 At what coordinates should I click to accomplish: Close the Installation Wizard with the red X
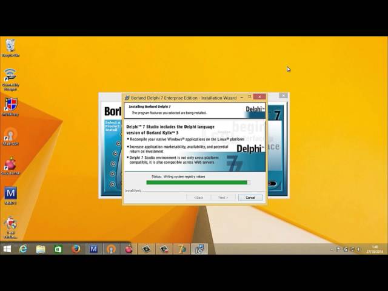pyautogui.click(x=259, y=97)
